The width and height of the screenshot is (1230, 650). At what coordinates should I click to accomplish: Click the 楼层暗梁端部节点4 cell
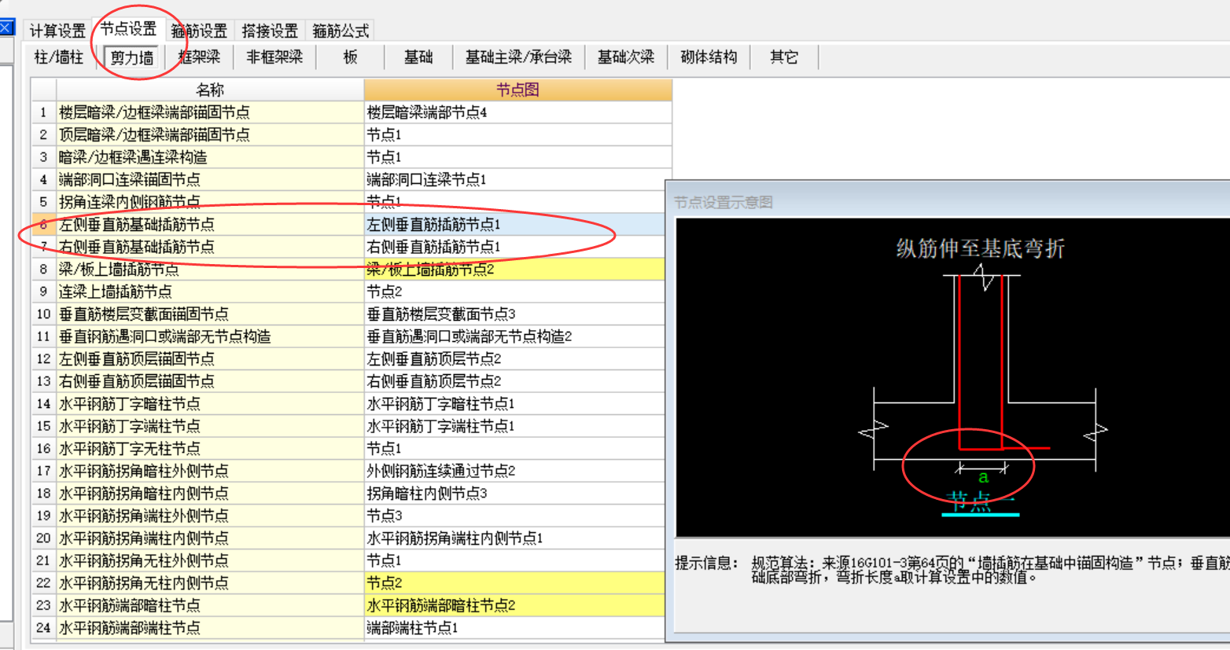[517, 112]
